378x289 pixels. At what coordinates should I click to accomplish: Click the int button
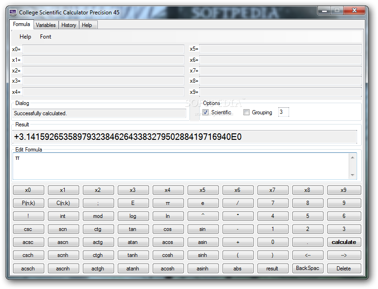pyautogui.click(x=63, y=216)
